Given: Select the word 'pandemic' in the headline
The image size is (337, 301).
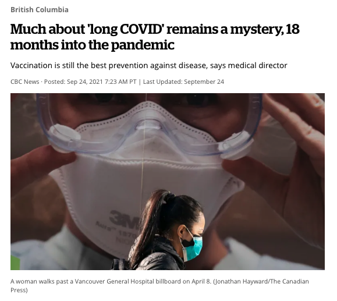Looking at the screenshot, I should coord(143,45).
